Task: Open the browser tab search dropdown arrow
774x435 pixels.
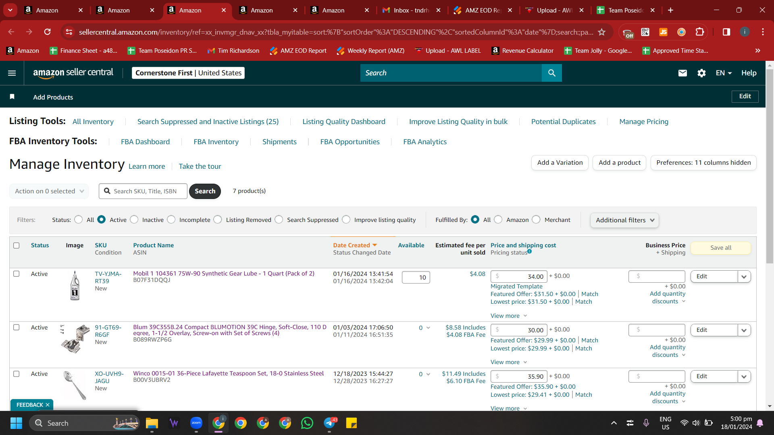Action: coord(10,10)
